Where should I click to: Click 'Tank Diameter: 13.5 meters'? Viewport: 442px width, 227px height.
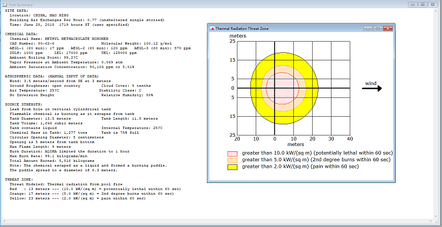pos(40,118)
